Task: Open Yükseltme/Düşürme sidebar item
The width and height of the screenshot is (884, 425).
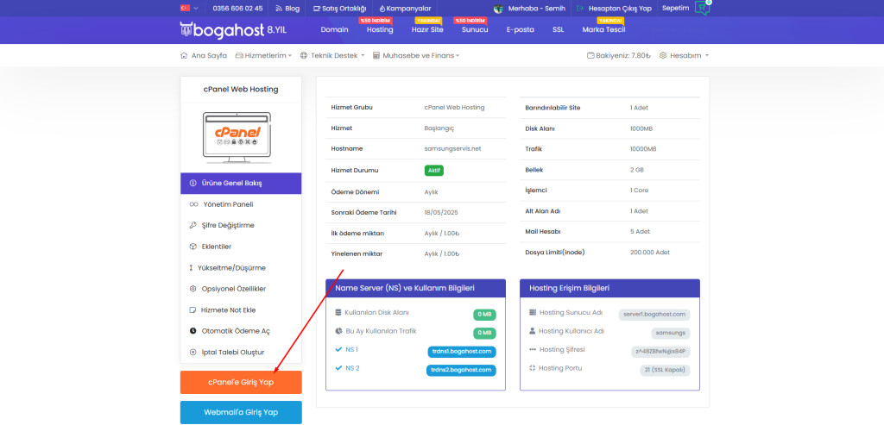Action: (241, 268)
